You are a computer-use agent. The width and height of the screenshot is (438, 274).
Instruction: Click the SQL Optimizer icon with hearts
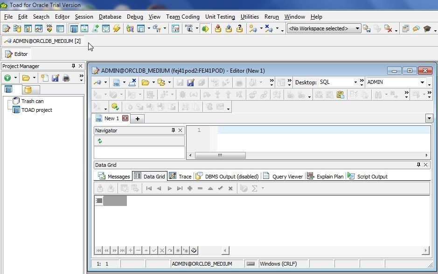click(x=49, y=28)
